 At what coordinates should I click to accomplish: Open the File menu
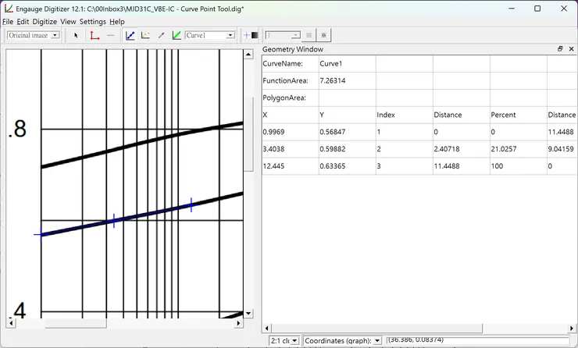pos(8,22)
